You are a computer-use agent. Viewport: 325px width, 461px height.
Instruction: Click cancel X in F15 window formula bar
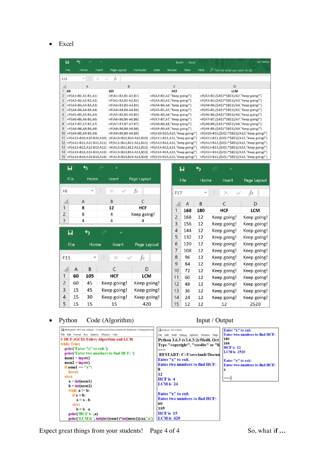pyautogui.click(x=116, y=258)
